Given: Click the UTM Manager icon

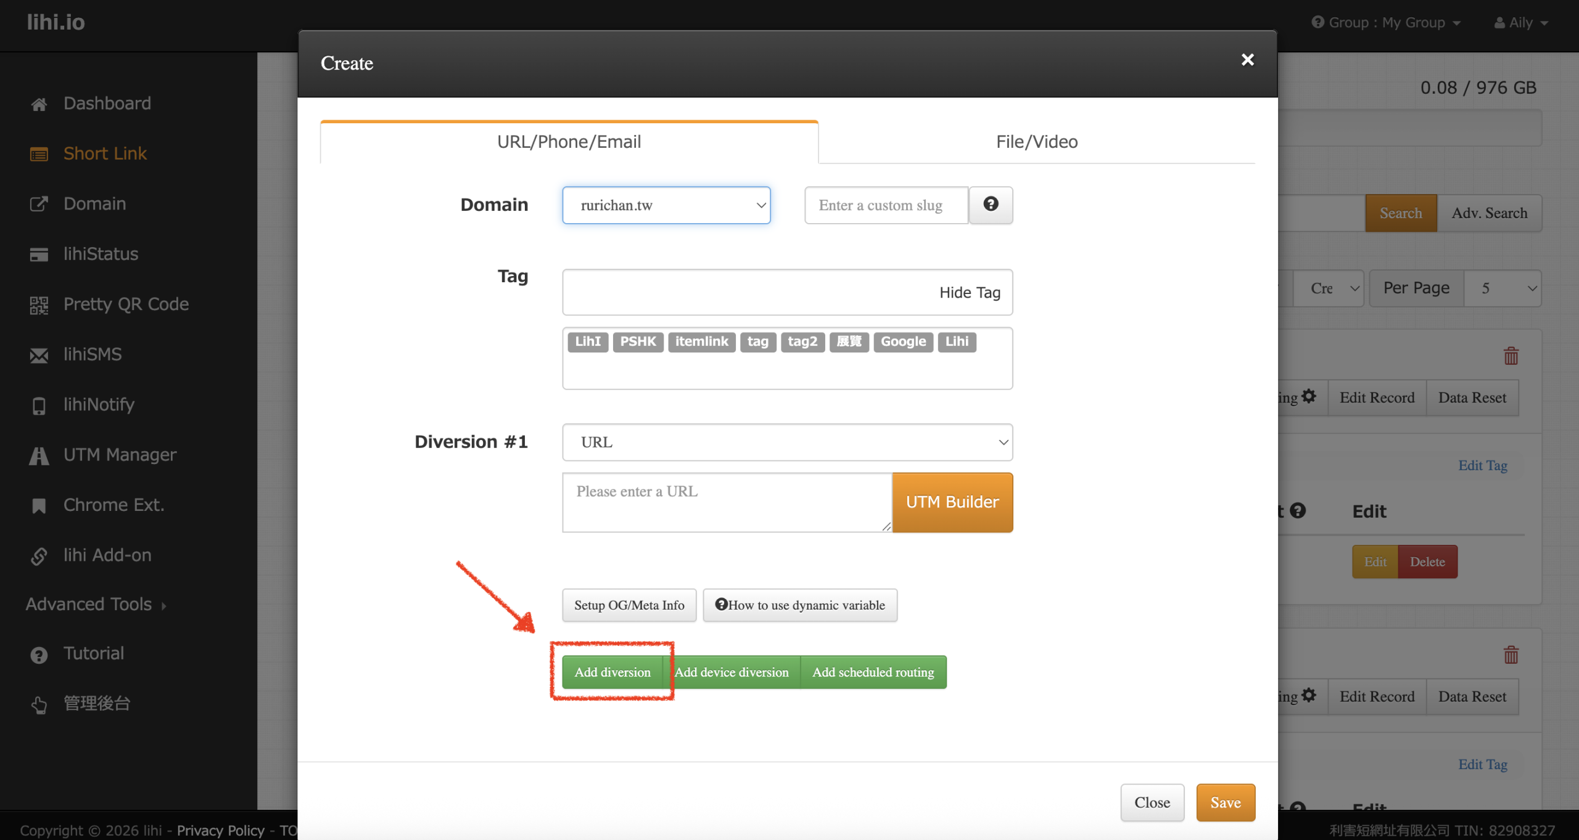Looking at the screenshot, I should [x=39, y=455].
